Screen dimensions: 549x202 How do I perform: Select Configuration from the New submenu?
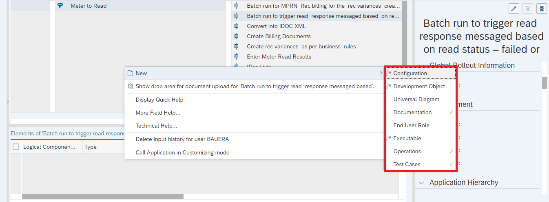tap(410, 73)
